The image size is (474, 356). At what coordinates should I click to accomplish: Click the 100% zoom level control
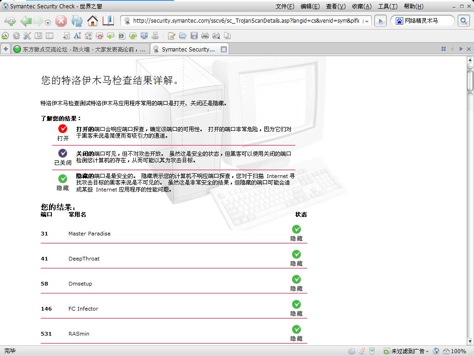tap(455, 351)
